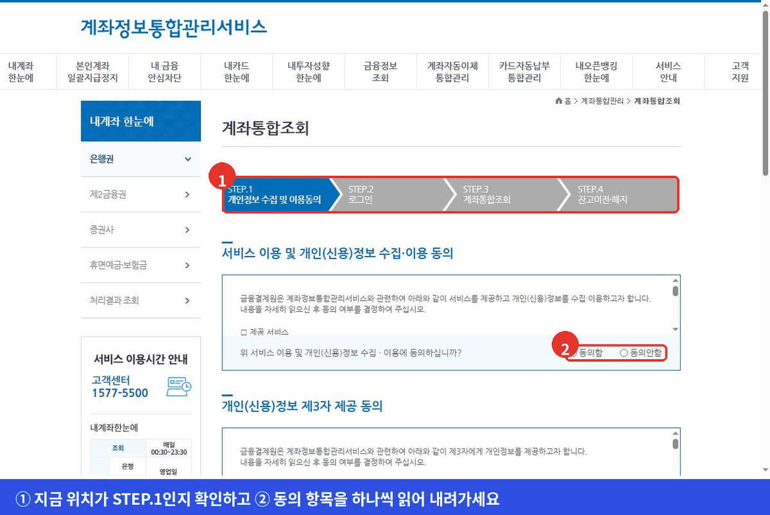Open 고객 지원 menu
This screenshot has height=515, width=770.
coord(740,72)
